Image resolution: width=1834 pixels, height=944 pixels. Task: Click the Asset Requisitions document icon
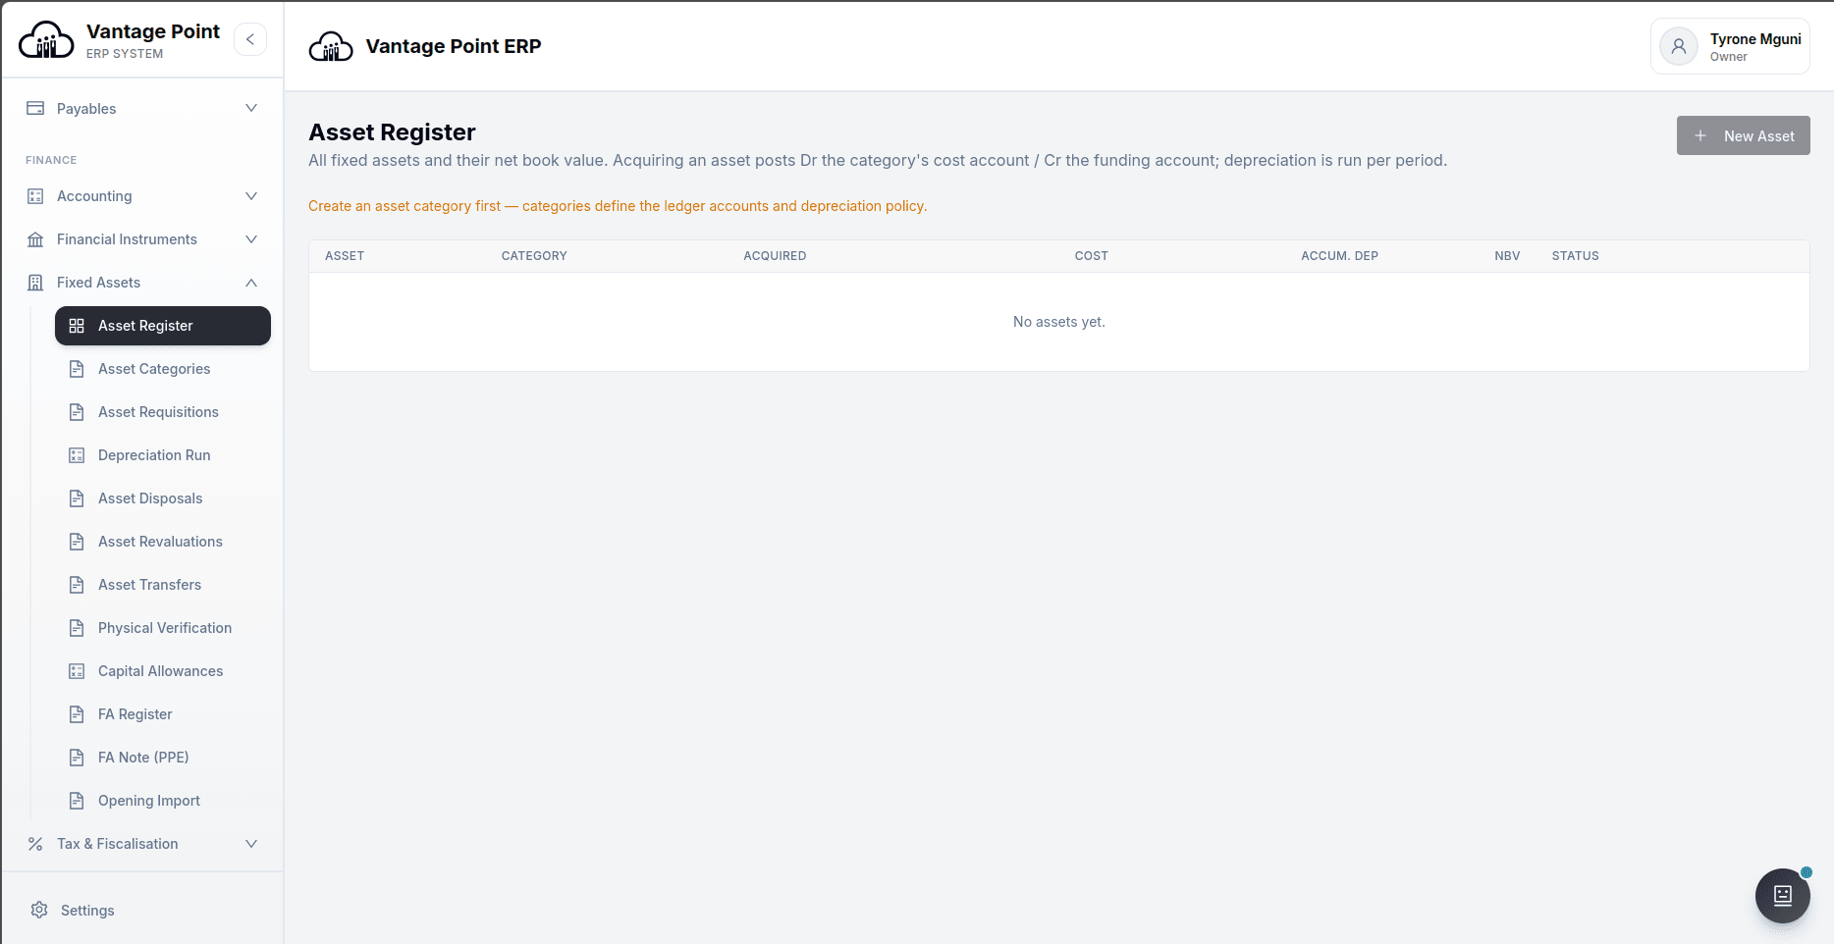pos(77,412)
